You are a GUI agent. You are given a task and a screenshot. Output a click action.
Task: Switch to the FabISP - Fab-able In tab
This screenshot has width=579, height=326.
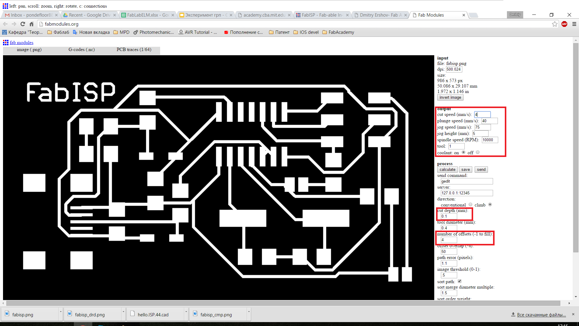pyautogui.click(x=321, y=15)
